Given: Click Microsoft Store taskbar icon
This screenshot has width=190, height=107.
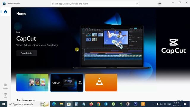Looking at the screenshot, I should pyautogui.click(x=69, y=104).
